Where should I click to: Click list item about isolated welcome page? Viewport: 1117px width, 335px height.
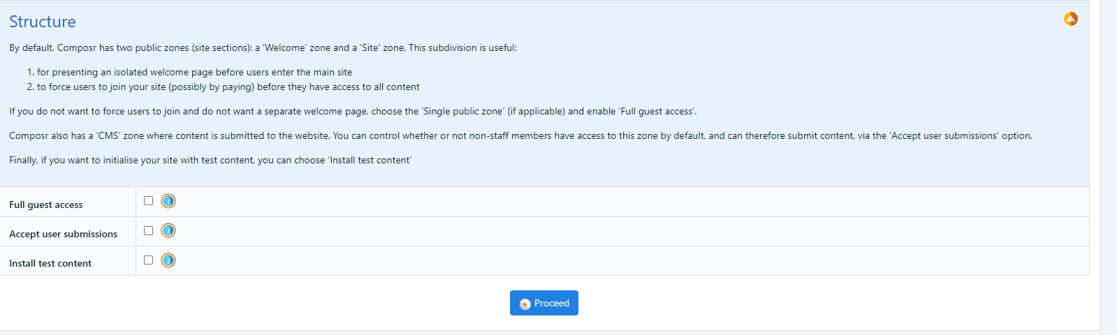(194, 73)
